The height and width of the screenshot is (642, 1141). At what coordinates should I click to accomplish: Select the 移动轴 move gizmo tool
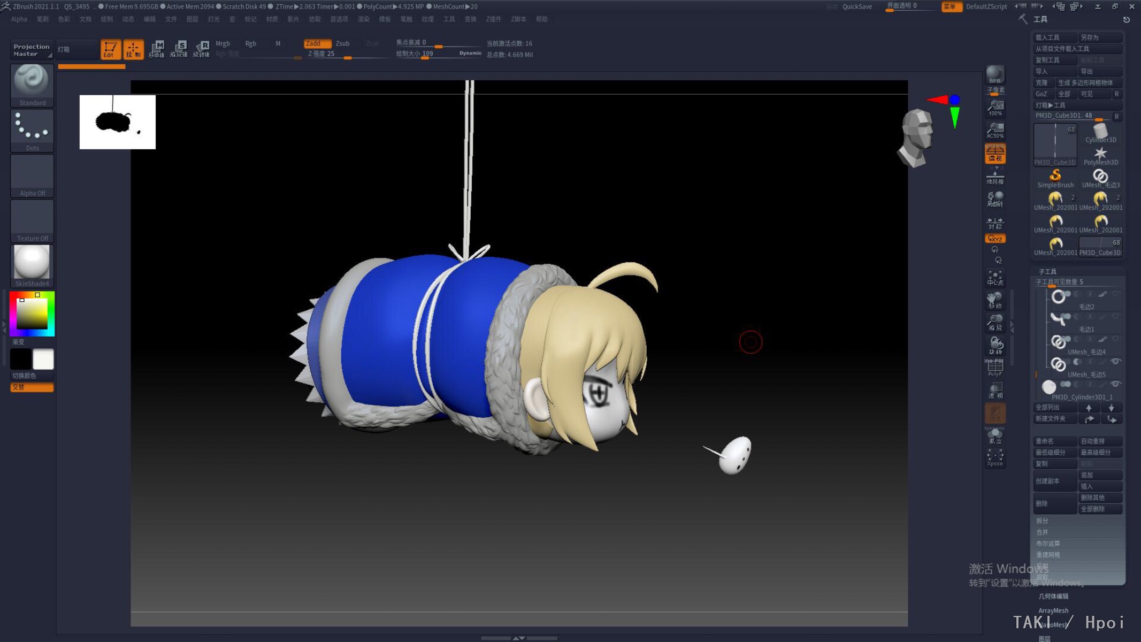[x=157, y=49]
